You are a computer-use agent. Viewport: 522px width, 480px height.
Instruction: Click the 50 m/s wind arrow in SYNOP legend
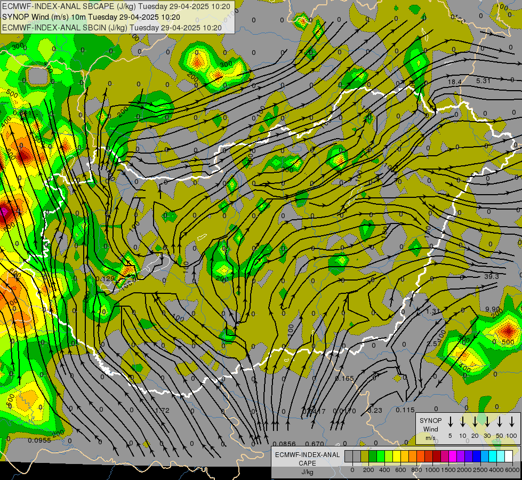click(500, 421)
